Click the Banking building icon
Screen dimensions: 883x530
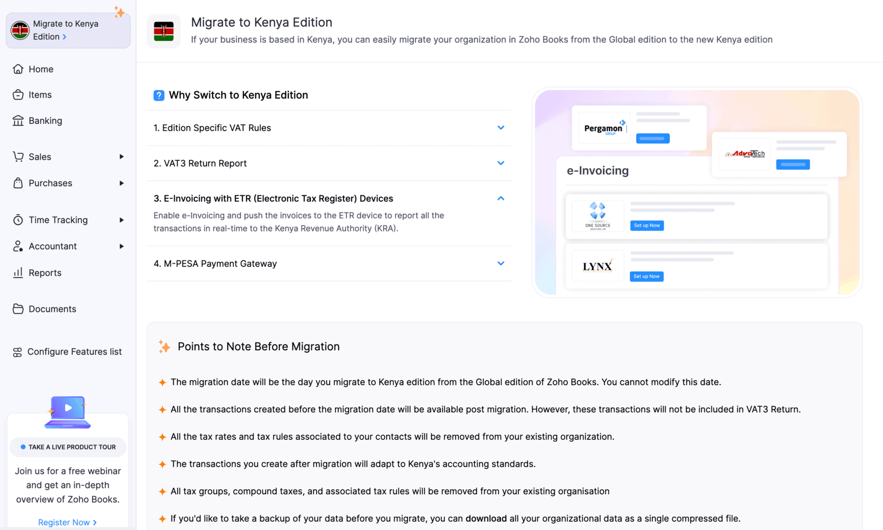(18, 121)
